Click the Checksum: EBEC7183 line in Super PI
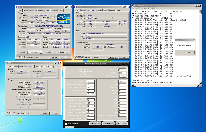Screen dimensions: 206x132 pyautogui.click(x=143, y=80)
